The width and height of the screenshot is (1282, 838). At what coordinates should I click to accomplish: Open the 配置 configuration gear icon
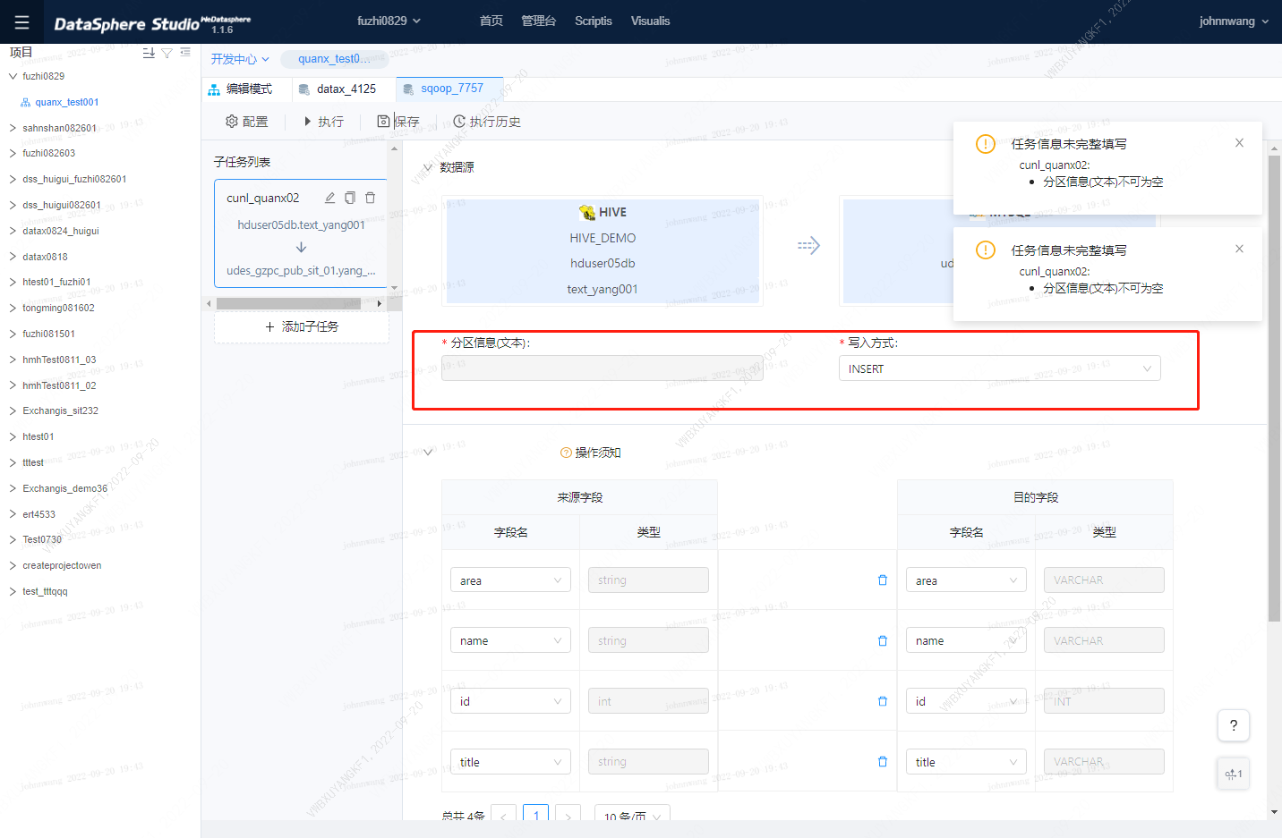pos(233,121)
